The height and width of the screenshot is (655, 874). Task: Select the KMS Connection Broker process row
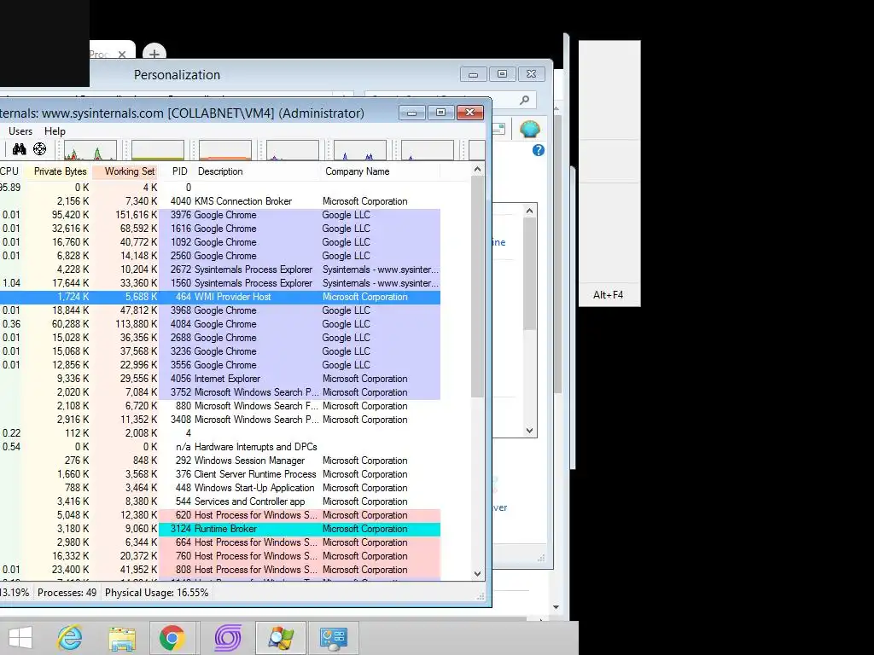point(220,201)
